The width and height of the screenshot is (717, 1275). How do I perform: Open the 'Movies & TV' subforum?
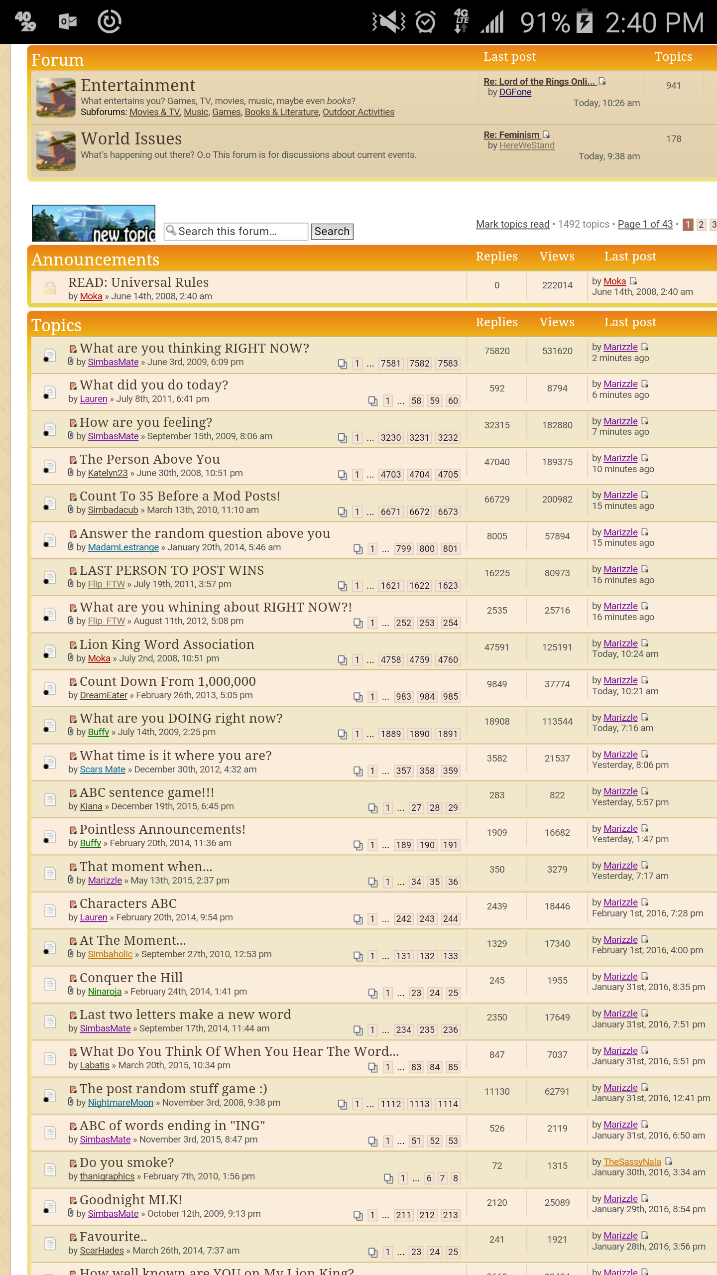point(154,112)
